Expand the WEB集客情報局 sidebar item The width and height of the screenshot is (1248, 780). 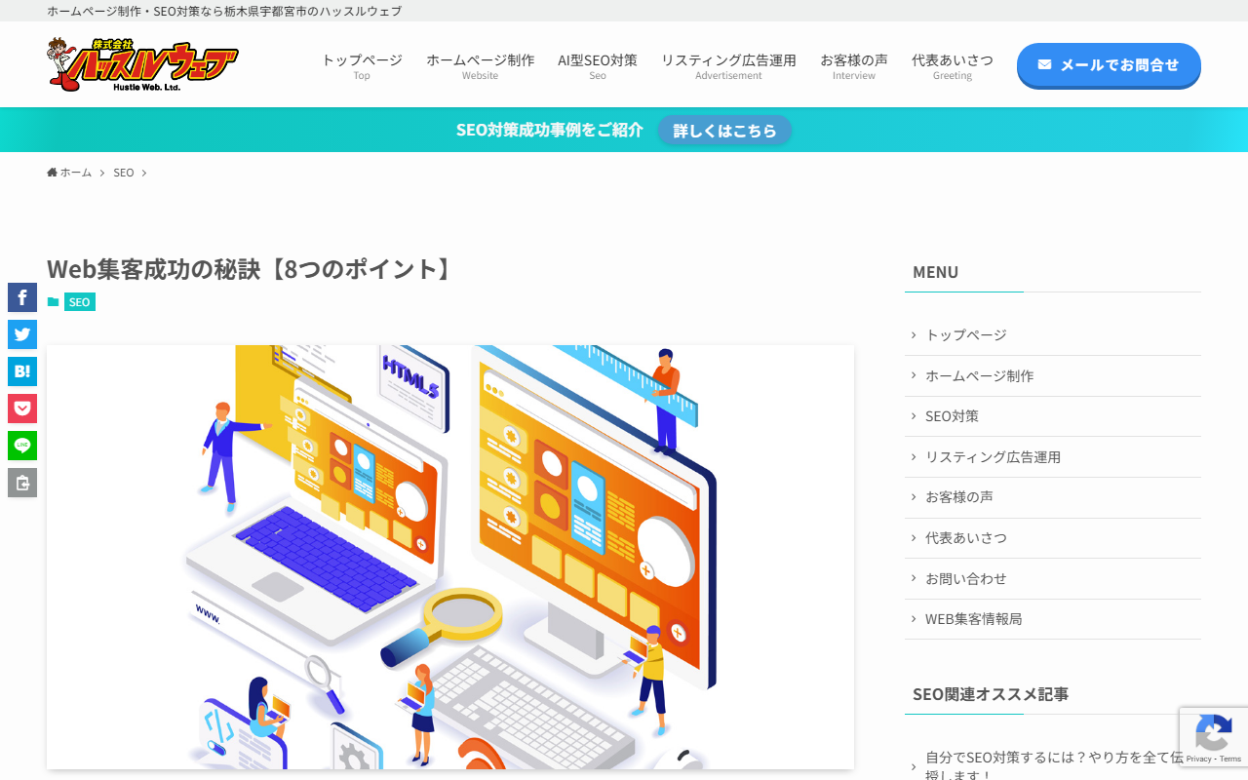point(974,619)
